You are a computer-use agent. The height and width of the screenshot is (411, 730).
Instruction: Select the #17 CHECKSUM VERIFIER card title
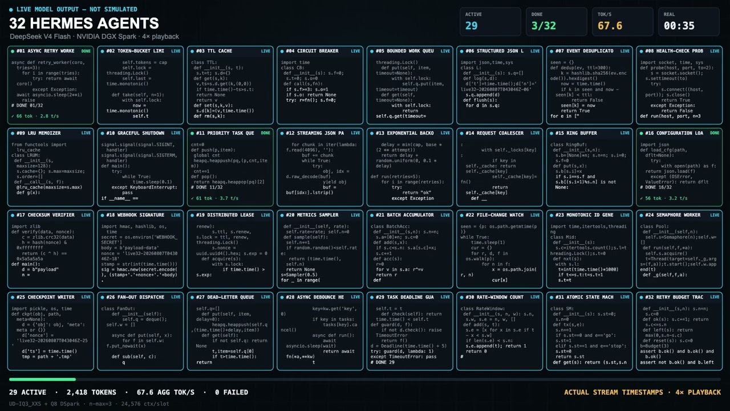click(45, 215)
